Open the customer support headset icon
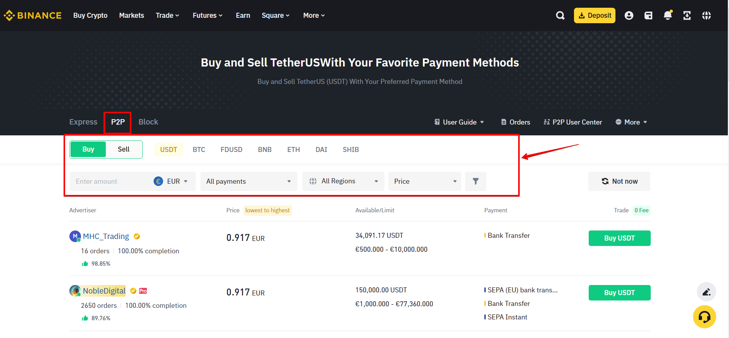The width and height of the screenshot is (729, 338). point(704,317)
